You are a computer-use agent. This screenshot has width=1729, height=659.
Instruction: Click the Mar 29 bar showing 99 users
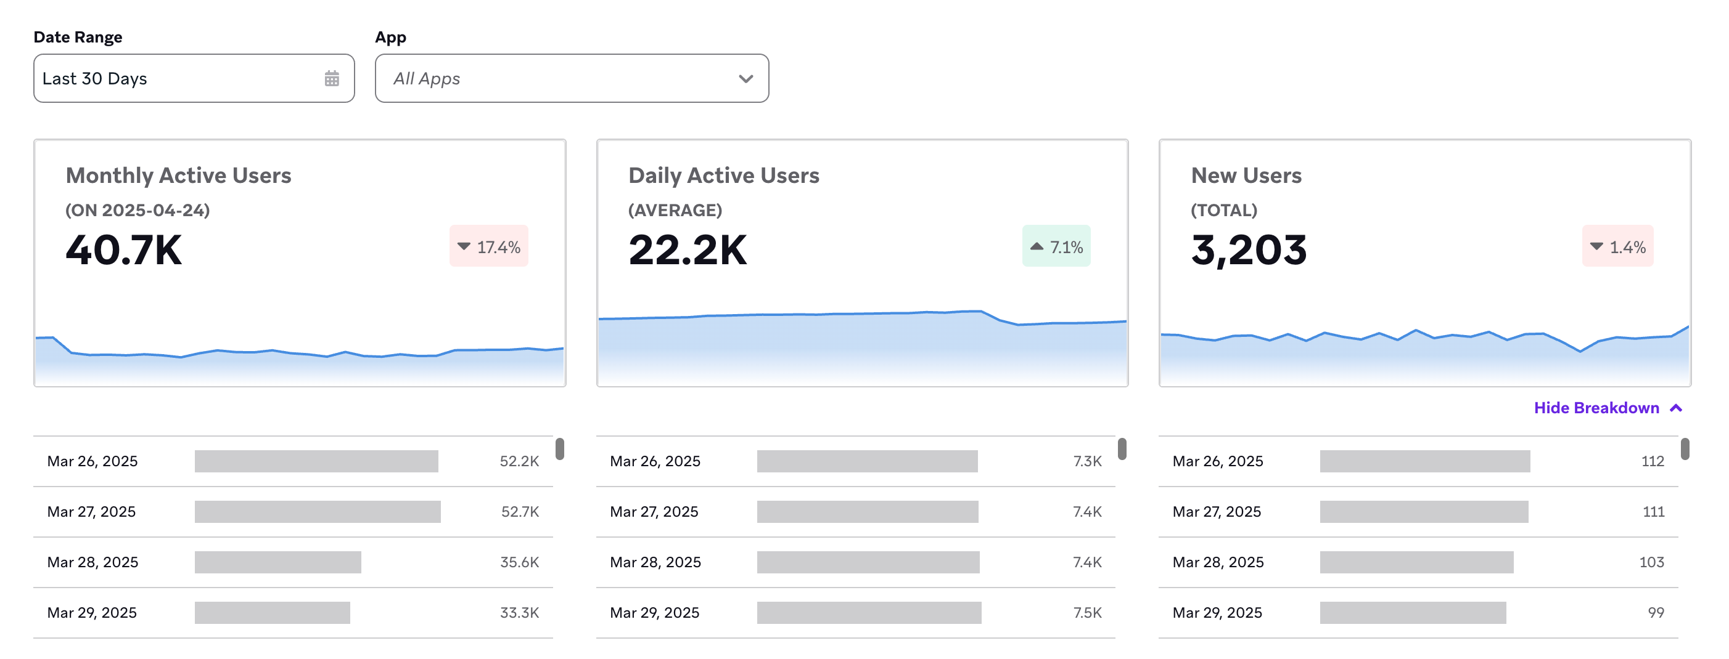pos(1412,612)
